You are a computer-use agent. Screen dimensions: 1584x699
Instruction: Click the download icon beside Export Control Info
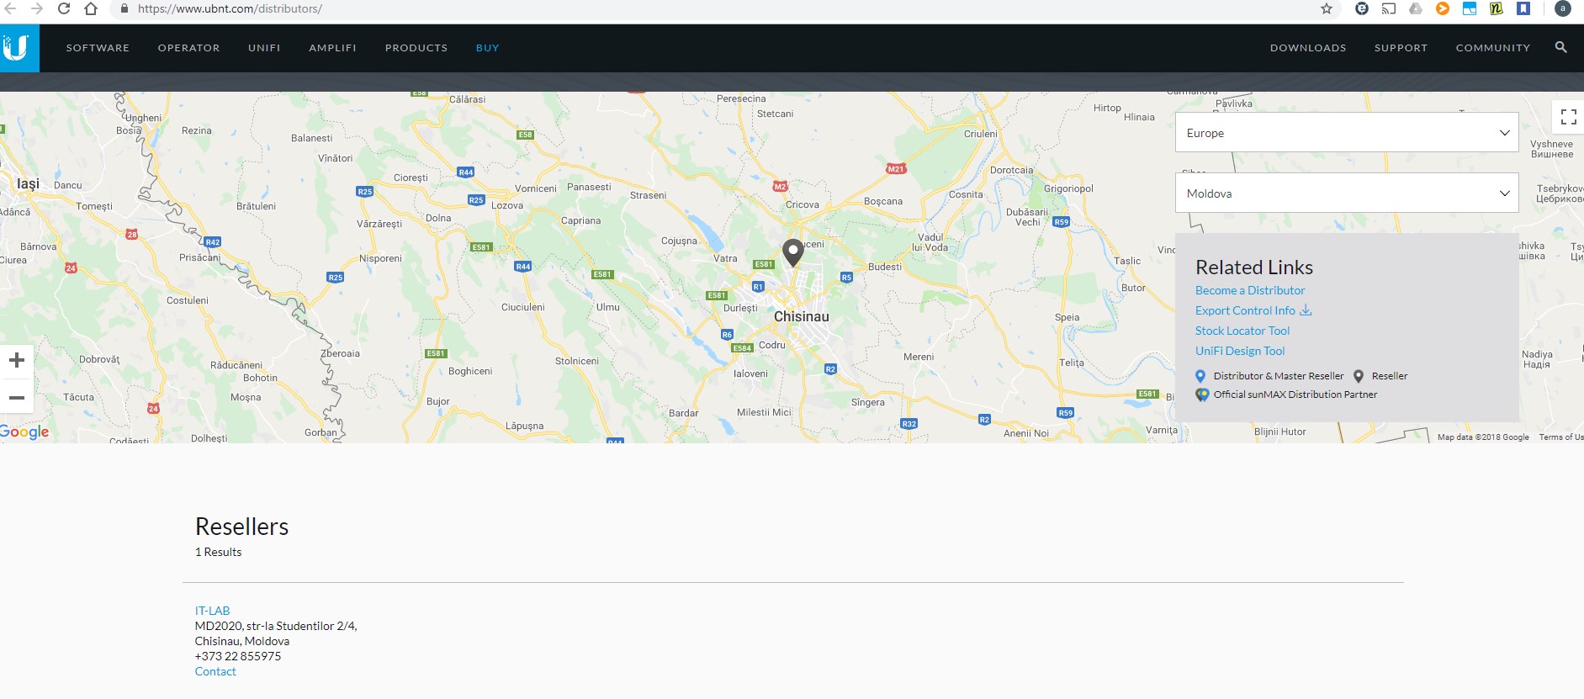[x=1306, y=310]
